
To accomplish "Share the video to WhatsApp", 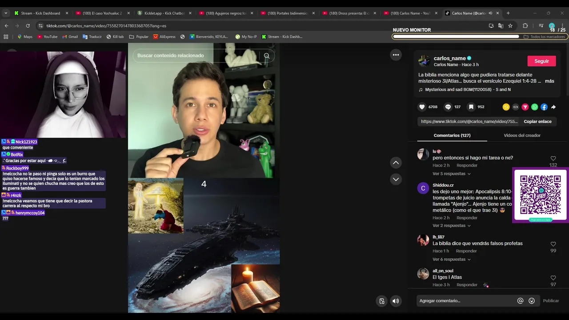I will (x=534, y=107).
